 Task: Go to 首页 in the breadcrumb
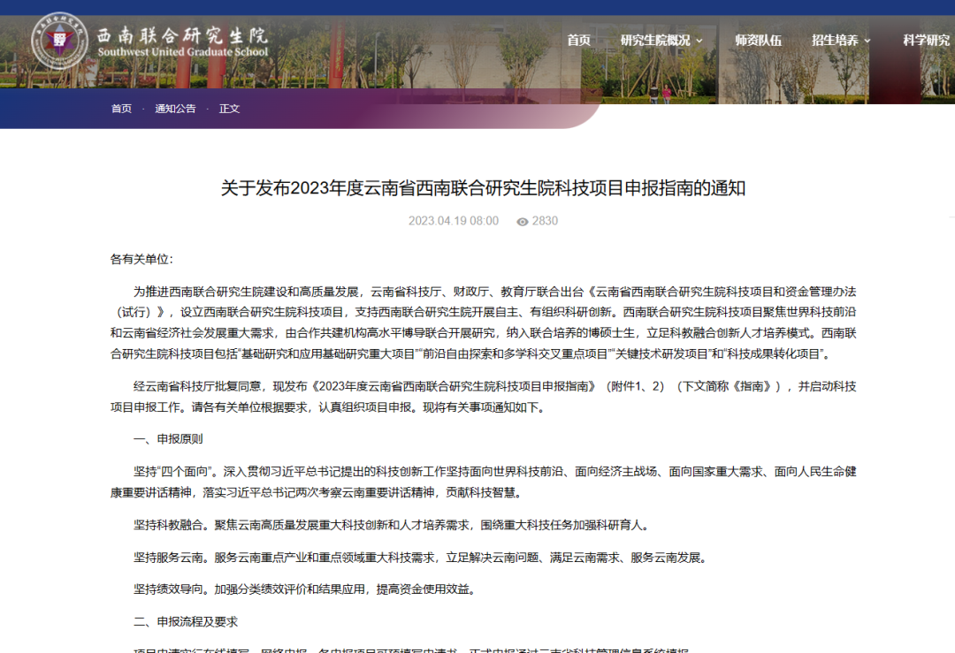point(121,109)
